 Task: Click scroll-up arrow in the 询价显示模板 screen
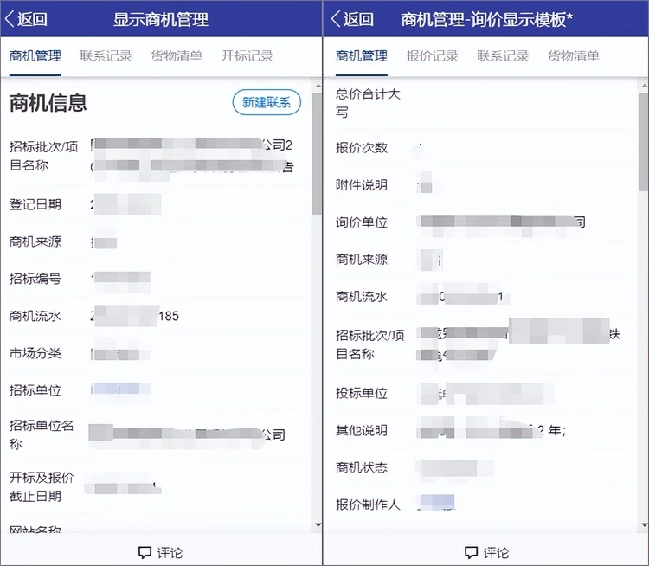[642, 84]
